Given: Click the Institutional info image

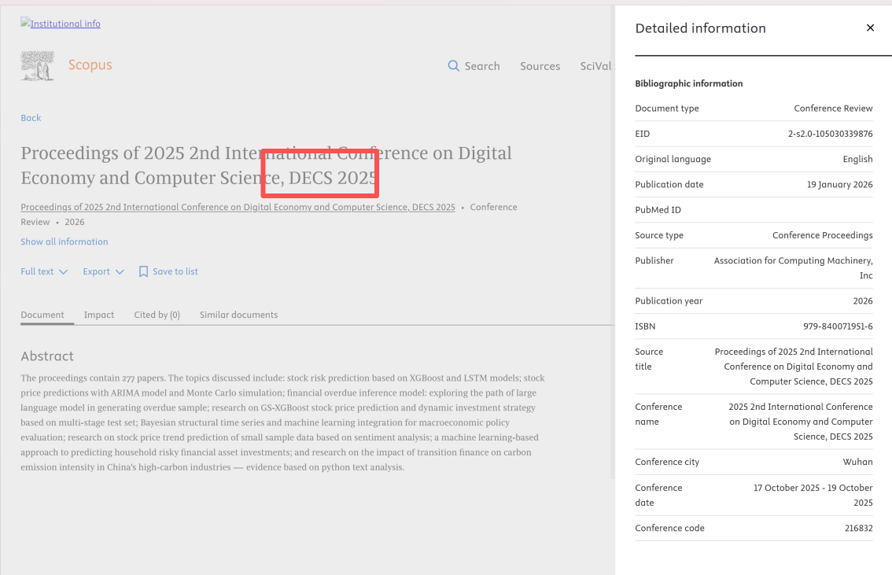Looking at the screenshot, I should (61, 24).
